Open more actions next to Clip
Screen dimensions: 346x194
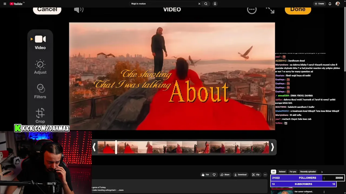point(265,175)
